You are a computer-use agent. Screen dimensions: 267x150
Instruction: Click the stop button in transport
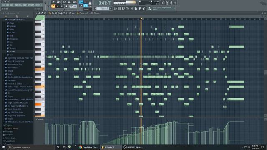point(62,6)
